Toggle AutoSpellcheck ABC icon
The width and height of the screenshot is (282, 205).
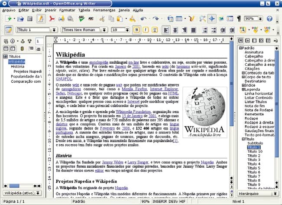pyautogui.click(x=91, y=19)
